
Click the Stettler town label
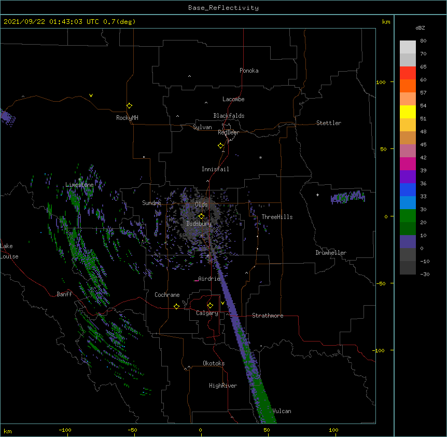(x=329, y=123)
